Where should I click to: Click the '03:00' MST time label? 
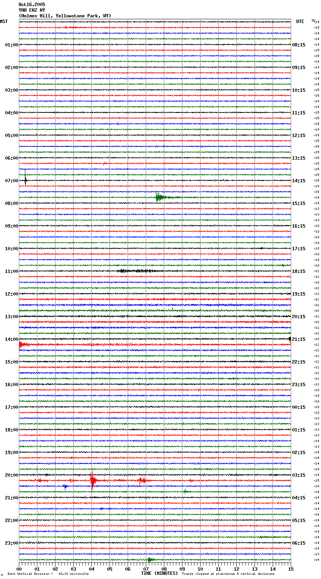[12, 90]
